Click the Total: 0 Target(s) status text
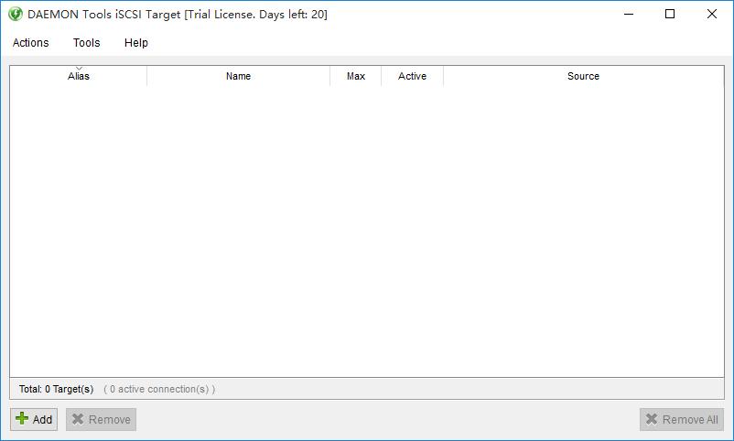Viewport: 734px width, 441px height. (56, 389)
